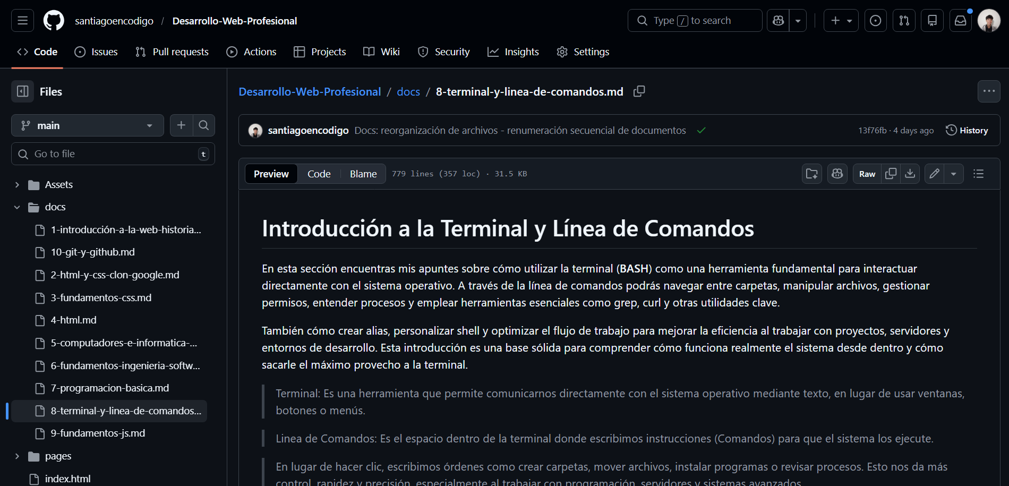The height and width of the screenshot is (486, 1009).
Task: Collapse the docs folder in the file tree
Action: click(x=16, y=207)
